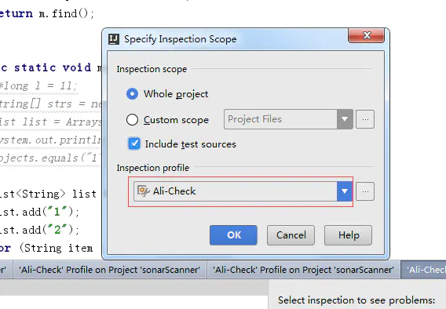Confirm the dialog with OK
This screenshot has height=309, width=446.
tap(233, 235)
